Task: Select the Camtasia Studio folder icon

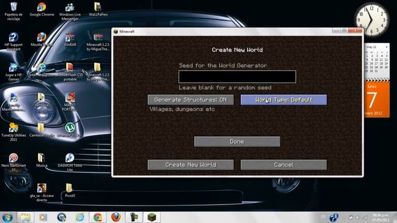Action: pyautogui.click(x=42, y=131)
